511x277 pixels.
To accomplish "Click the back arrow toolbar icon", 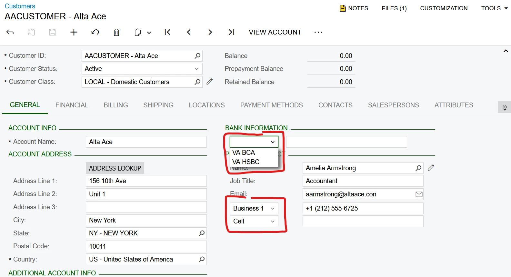I will coord(10,32).
